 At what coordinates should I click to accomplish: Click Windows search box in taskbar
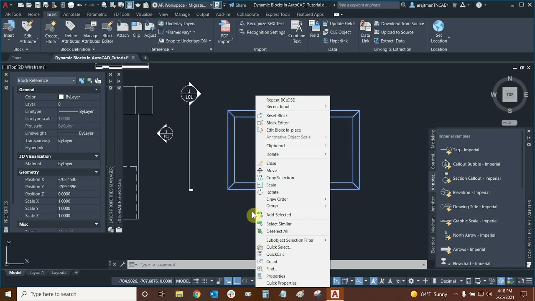pyautogui.click(x=77, y=294)
